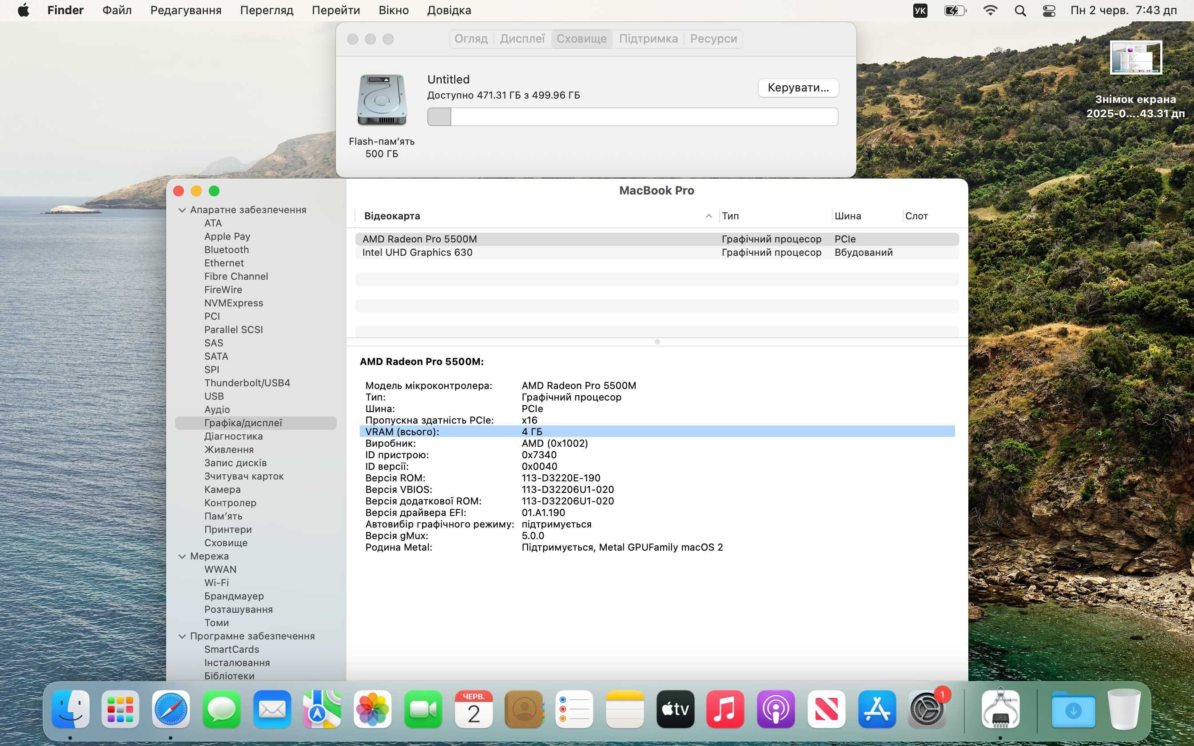Viewport: 1194px width, 746px height.
Task: Select NVMExpress in the sidebar
Action: pyautogui.click(x=233, y=303)
